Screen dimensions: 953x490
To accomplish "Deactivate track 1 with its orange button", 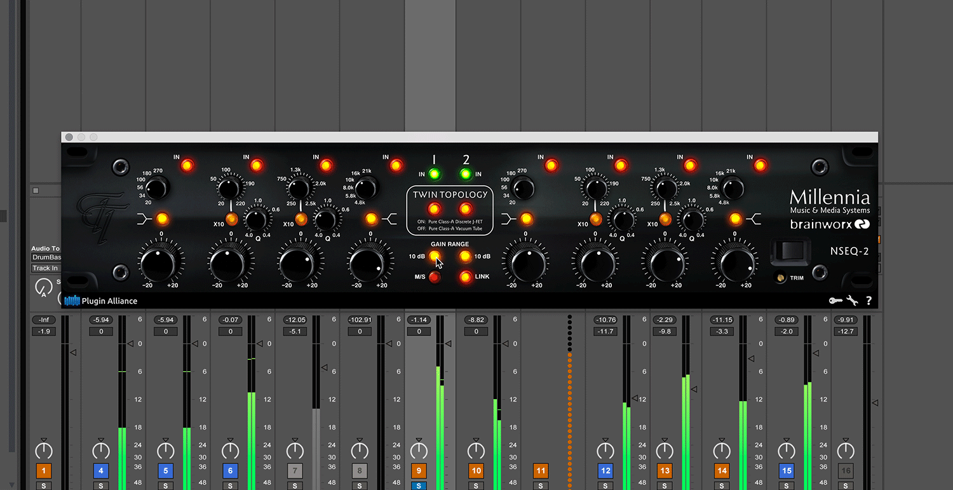I will tap(44, 471).
